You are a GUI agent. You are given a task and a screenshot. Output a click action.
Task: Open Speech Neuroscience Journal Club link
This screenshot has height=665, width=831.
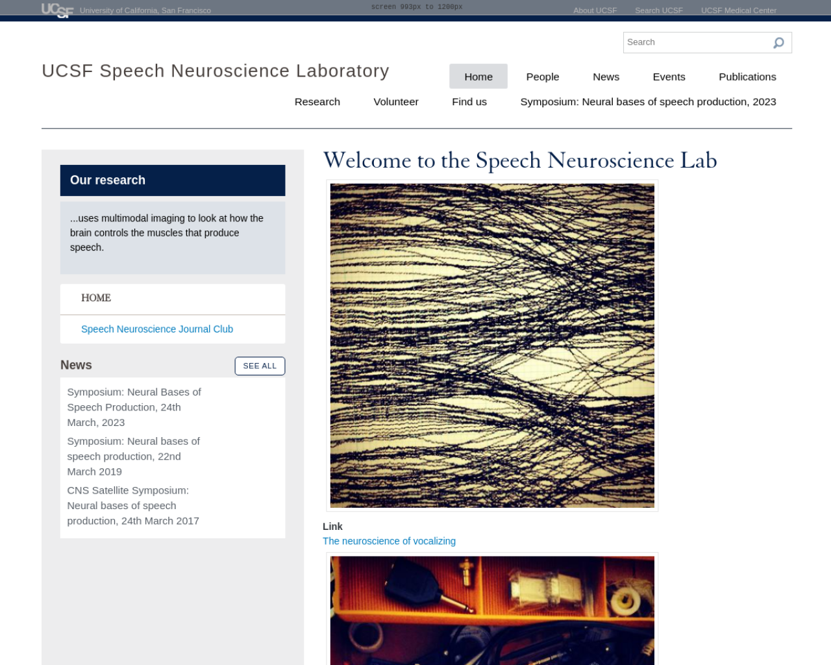[x=157, y=329]
